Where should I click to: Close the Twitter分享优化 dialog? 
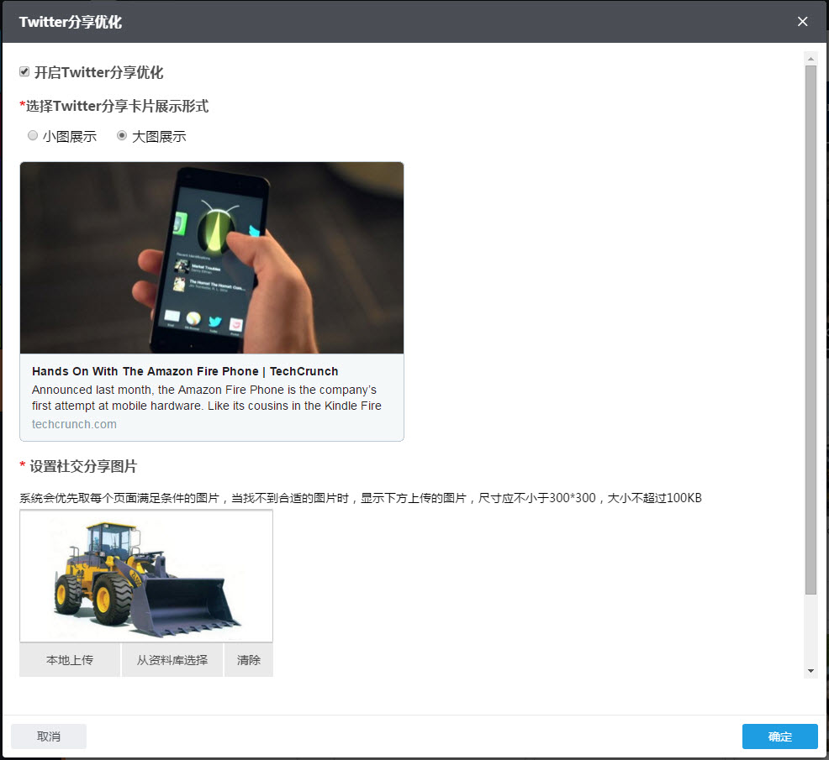802,21
